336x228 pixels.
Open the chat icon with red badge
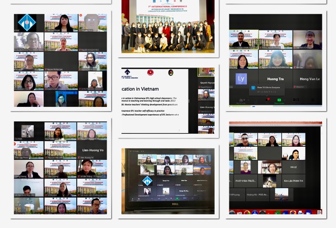point(268,99)
